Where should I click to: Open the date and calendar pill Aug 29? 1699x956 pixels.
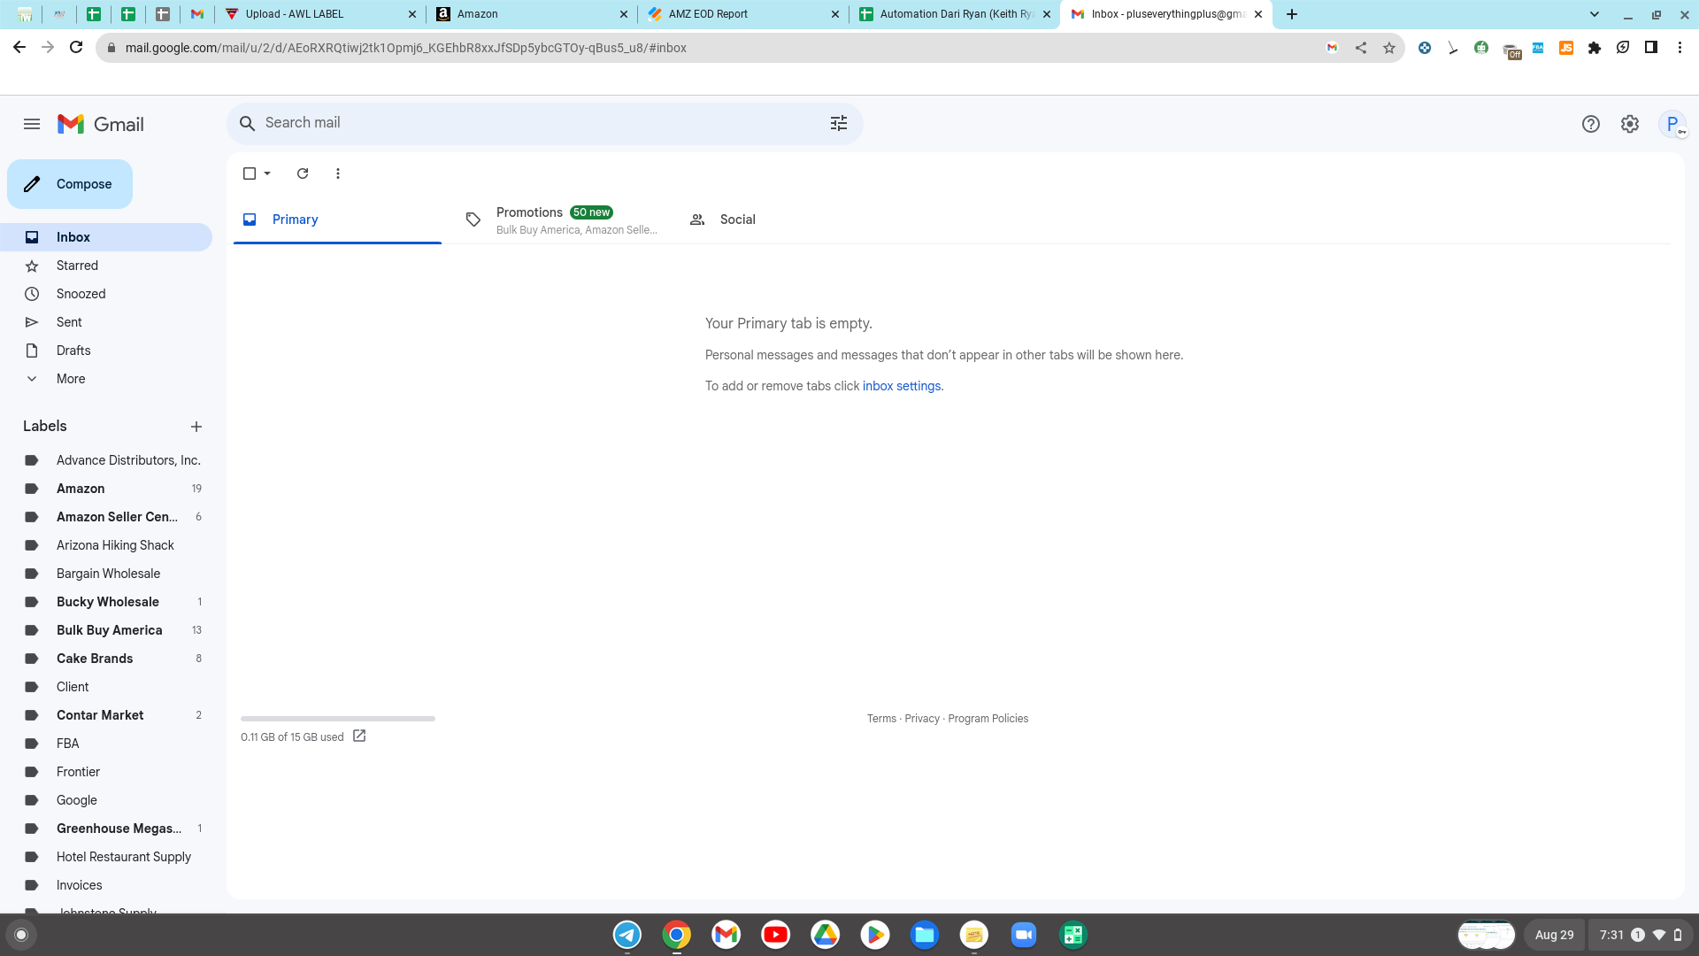click(x=1555, y=935)
